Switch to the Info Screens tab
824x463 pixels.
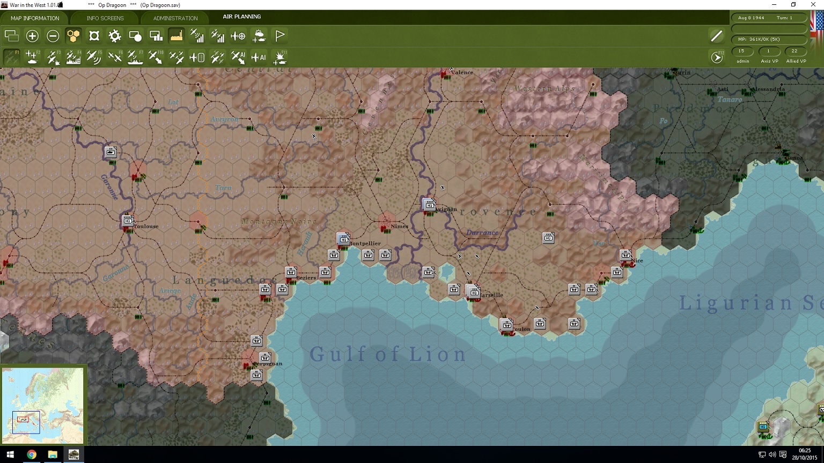[x=105, y=18]
